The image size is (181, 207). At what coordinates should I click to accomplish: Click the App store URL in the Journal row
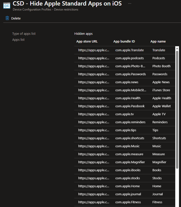click(x=94, y=194)
